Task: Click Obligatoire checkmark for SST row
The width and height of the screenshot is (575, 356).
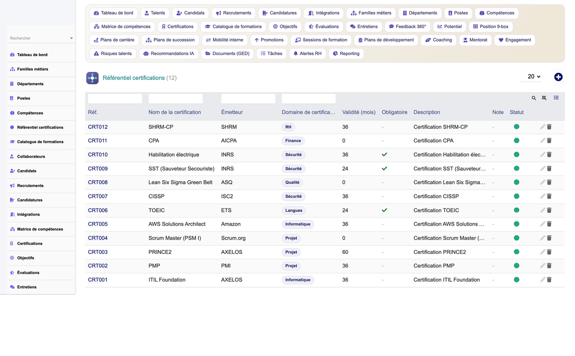Action: click(384, 169)
